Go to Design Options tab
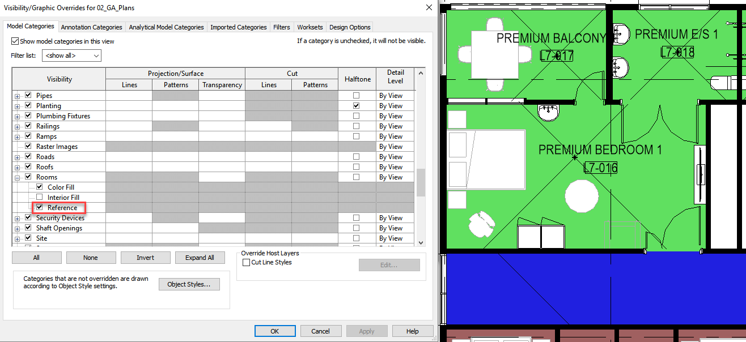This screenshot has height=342, width=746. tap(350, 27)
